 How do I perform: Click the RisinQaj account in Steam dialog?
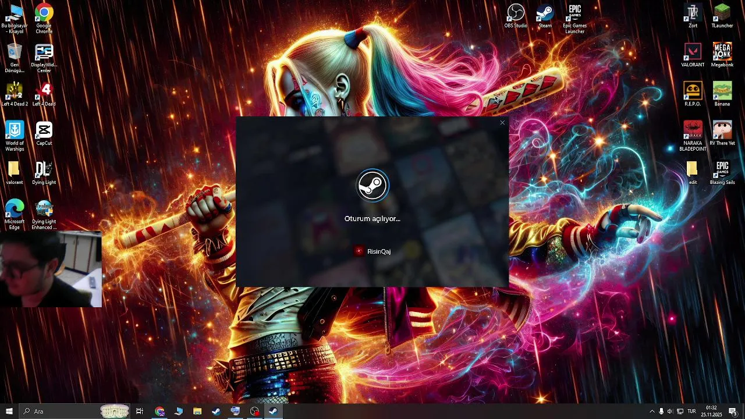tap(372, 251)
